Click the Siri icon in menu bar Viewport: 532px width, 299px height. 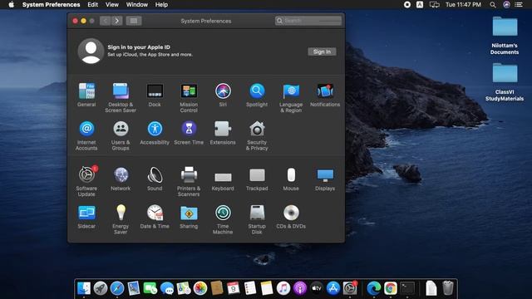tap(506, 4)
